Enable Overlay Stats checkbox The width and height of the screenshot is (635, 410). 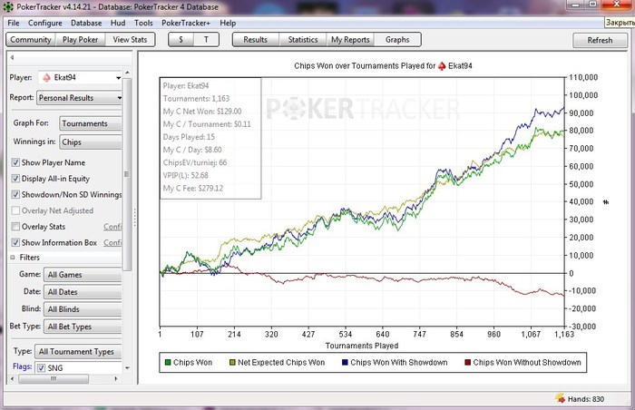pos(15,227)
